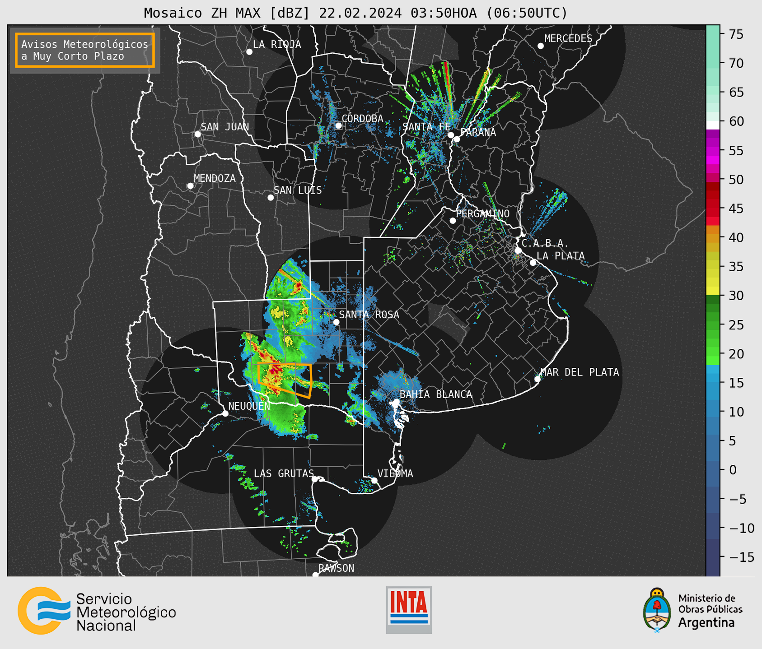Click the white dot marking Córdoba
The height and width of the screenshot is (649, 762).
[338, 125]
